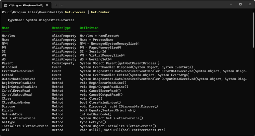Click the TypeName System.Diagnostics.Process line
The width and height of the screenshot is (255, 136).
tap(41, 20)
